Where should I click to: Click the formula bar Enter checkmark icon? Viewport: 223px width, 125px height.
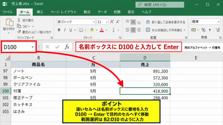pos(57,47)
